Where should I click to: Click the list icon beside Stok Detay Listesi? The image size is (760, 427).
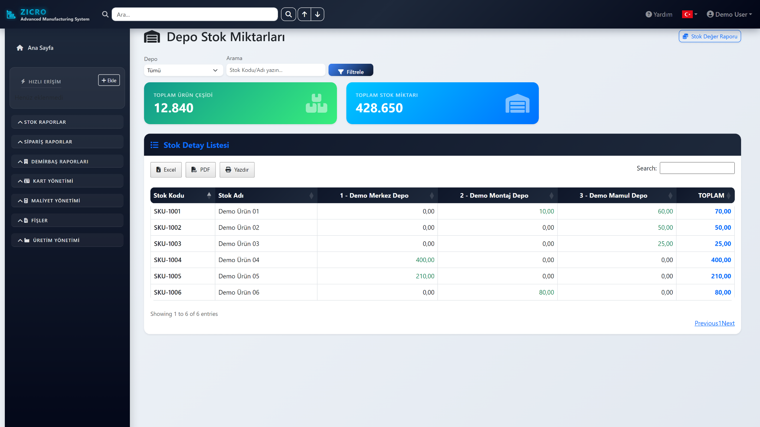[x=154, y=145]
